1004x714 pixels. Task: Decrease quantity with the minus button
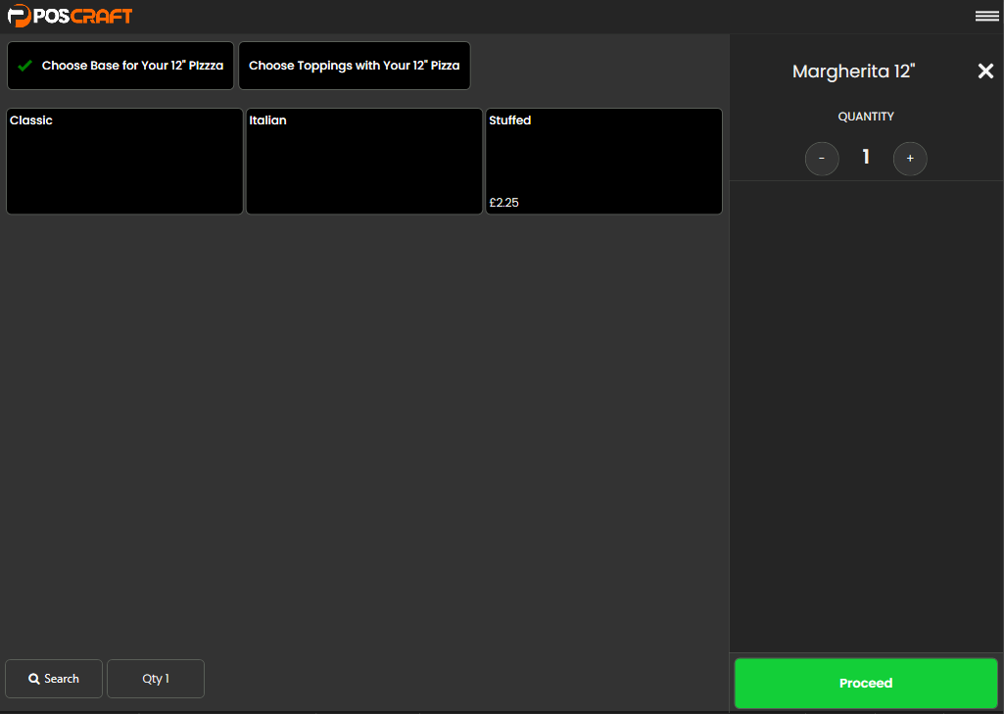click(x=822, y=159)
